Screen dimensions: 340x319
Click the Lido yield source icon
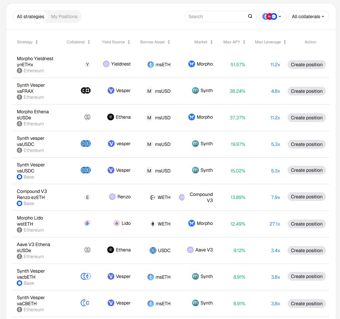point(117,223)
